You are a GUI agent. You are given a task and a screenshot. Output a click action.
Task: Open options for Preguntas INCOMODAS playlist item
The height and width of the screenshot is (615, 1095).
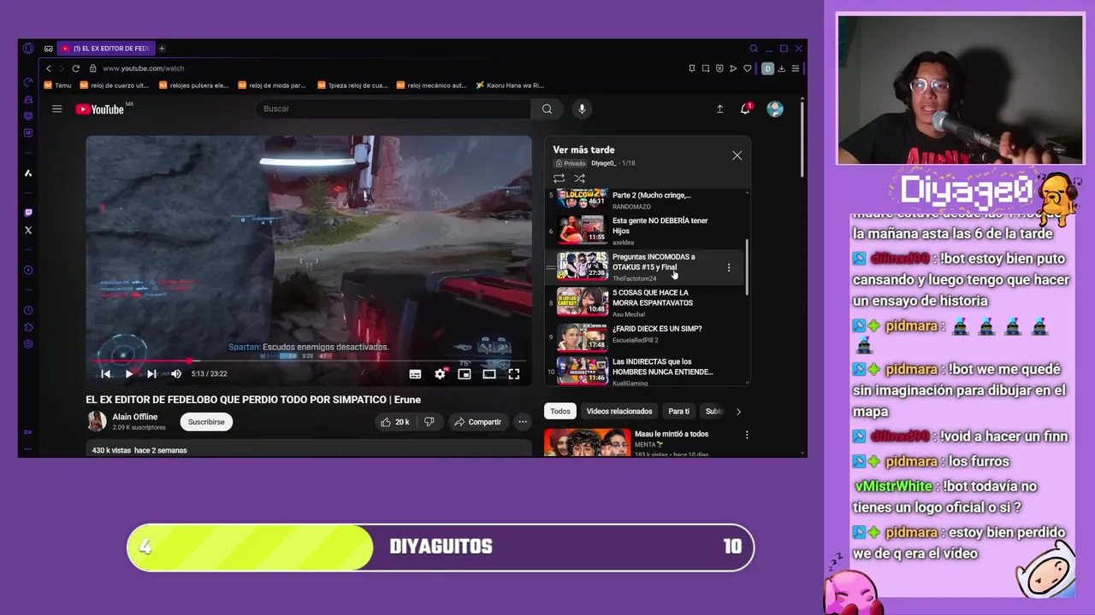tap(729, 267)
